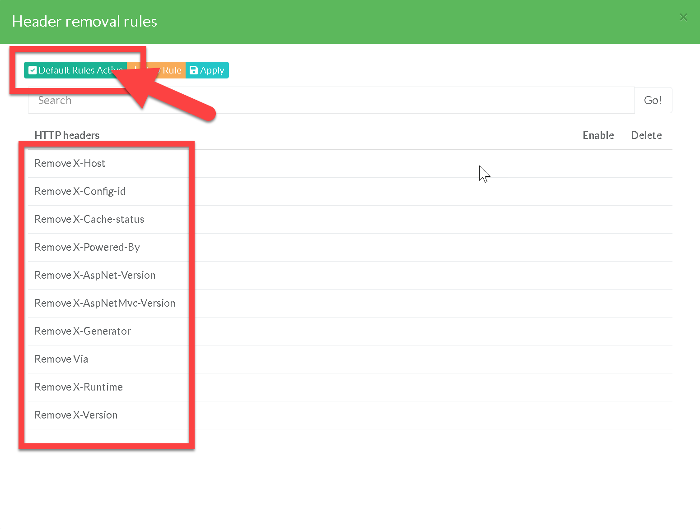Close the Header removal rules dialog
This screenshot has height=529, width=700.
(x=683, y=17)
